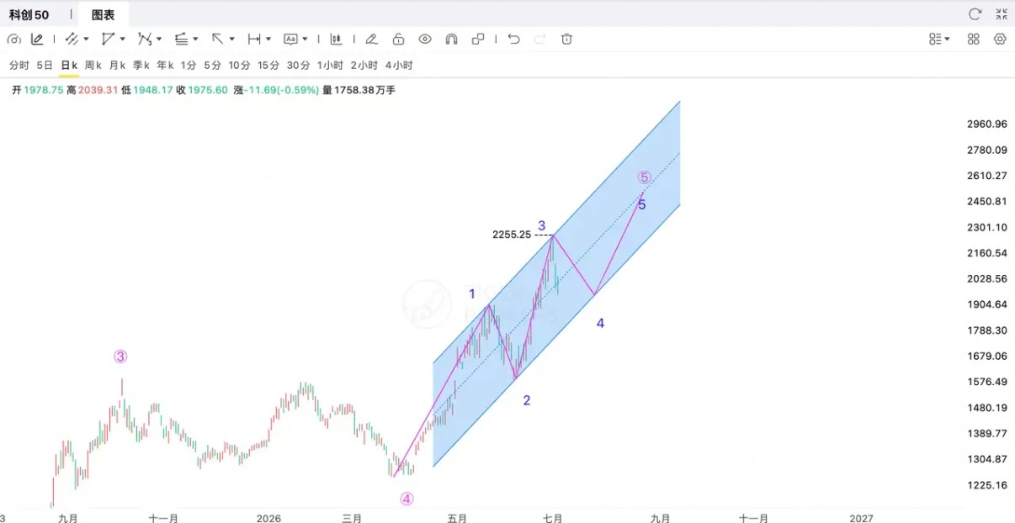The width and height of the screenshot is (1015, 523).
Task: Click the 2028.56 price axis label
Action: click(x=987, y=279)
